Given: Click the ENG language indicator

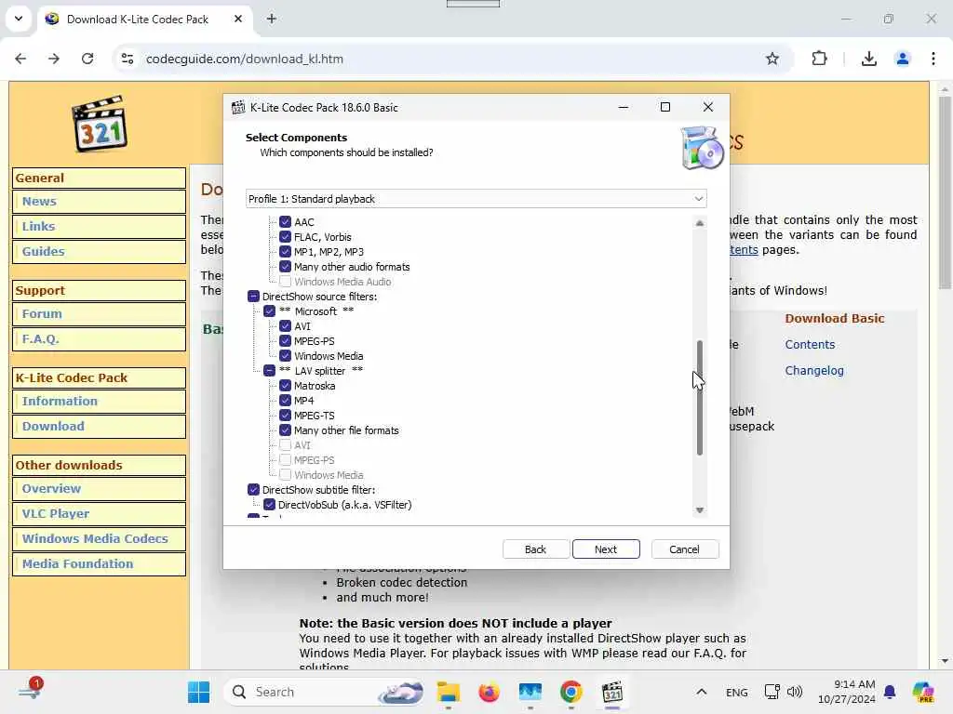Looking at the screenshot, I should [737, 692].
